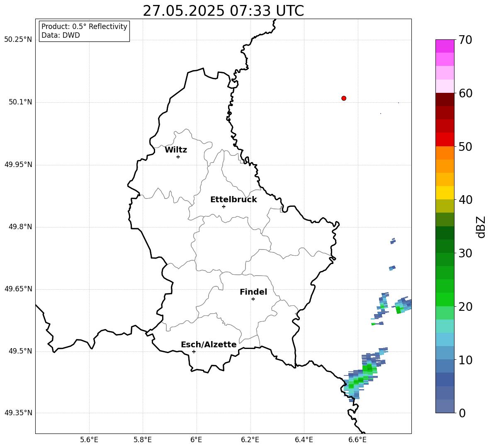Select the Ettelbruck city label
This screenshot has width=491, height=448.
coord(233,200)
